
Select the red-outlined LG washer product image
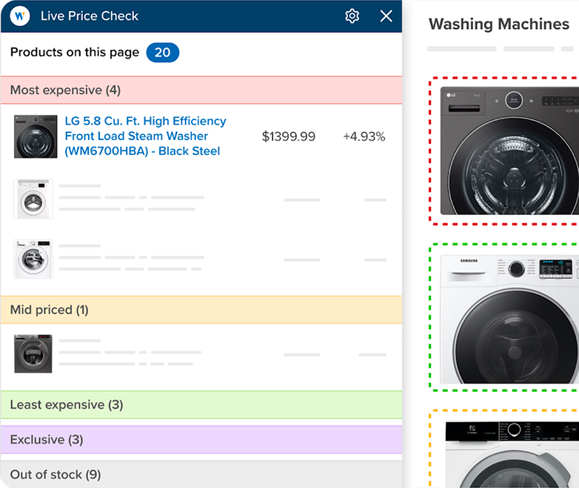[509, 150]
